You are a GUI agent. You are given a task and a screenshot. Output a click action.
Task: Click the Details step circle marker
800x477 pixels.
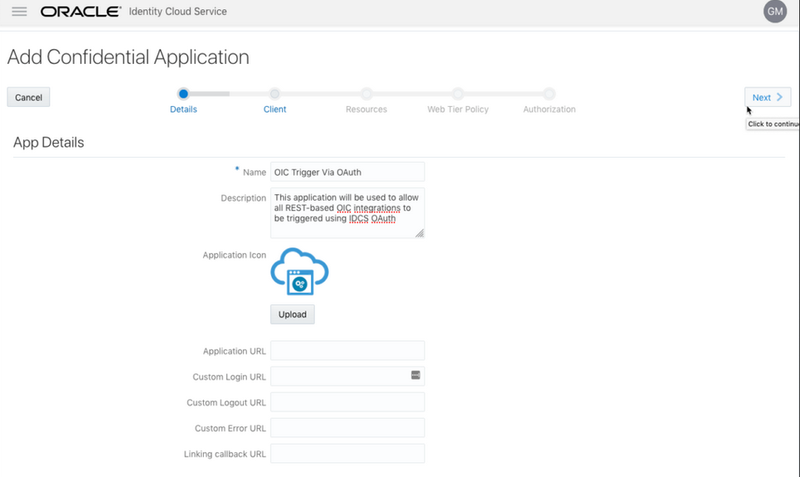[x=183, y=94]
